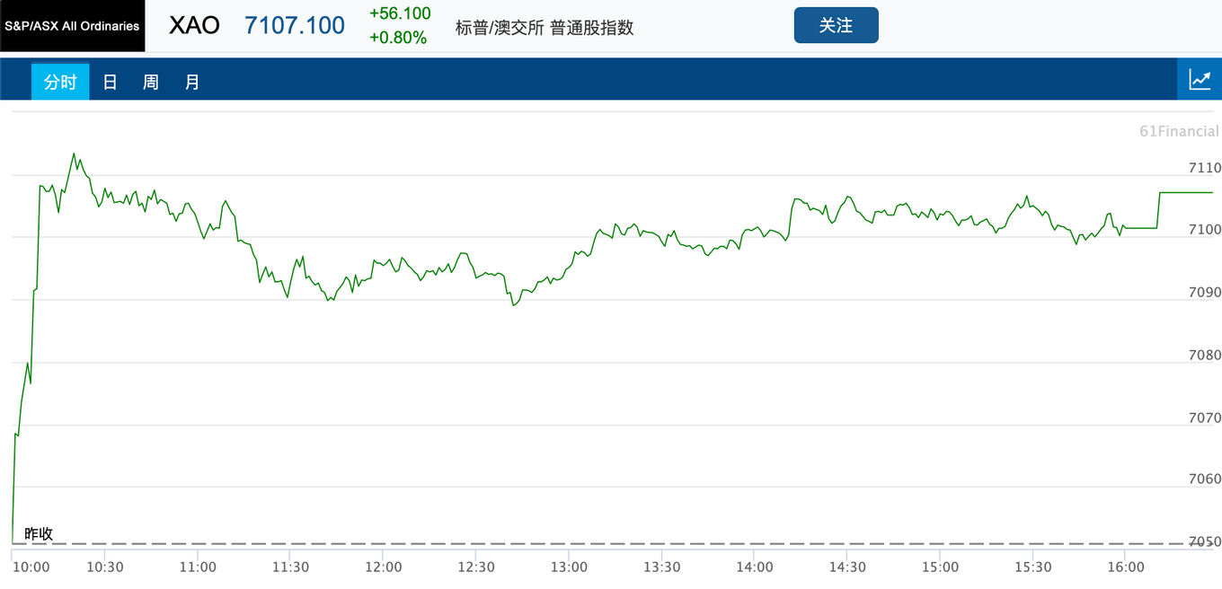Open the chart icon in the blue bar

pyautogui.click(x=1200, y=79)
